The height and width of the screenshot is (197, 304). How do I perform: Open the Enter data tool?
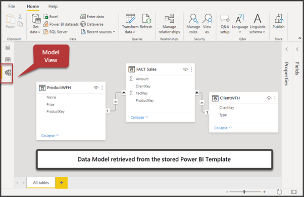[92, 17]
